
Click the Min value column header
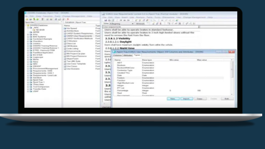[x=174, y=60]
